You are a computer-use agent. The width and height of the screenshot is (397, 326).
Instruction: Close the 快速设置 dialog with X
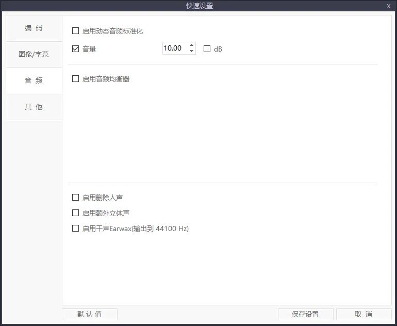point(388,6)
